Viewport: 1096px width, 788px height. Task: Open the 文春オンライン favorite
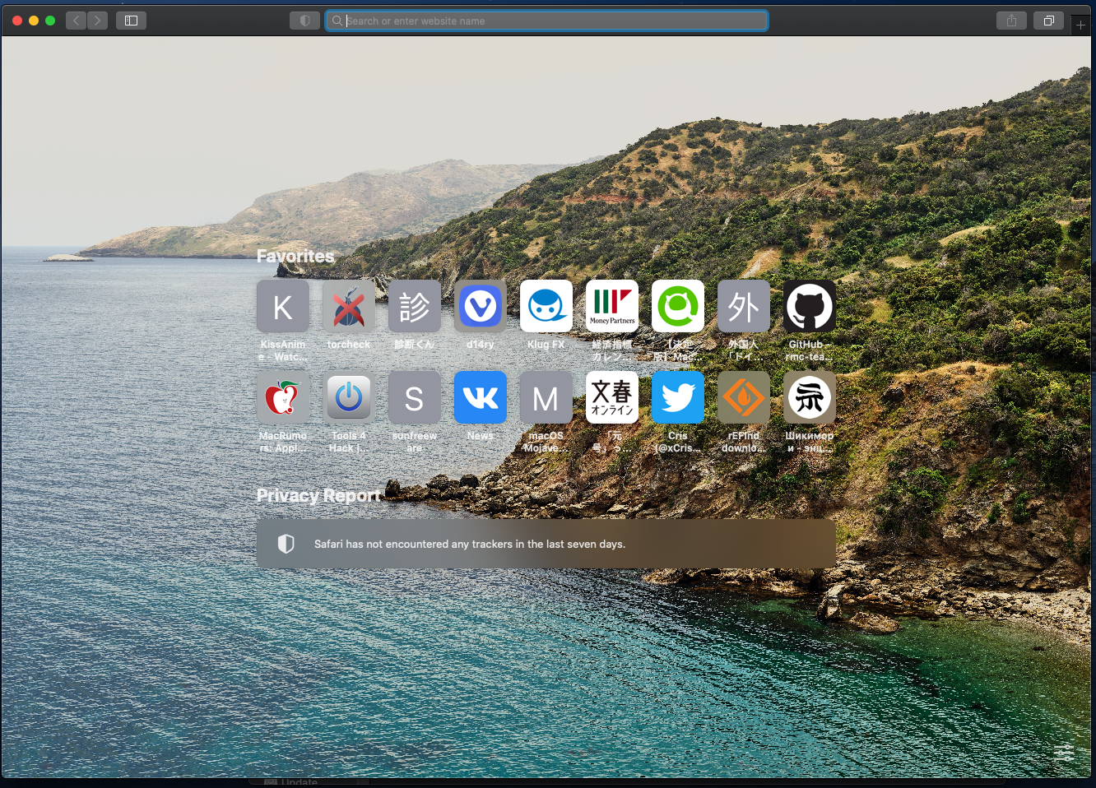pyautogui.click(x=612, y=397)
